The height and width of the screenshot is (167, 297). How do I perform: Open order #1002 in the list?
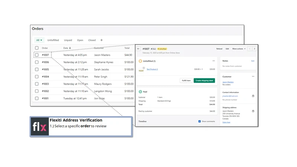pyautogui.click(x=45, y=91)
